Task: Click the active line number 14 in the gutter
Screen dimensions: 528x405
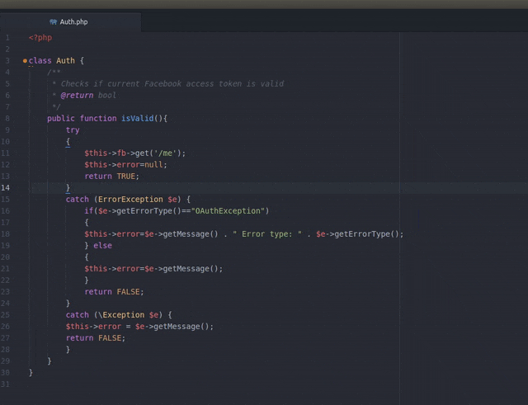Action: (x=6, y=187)
